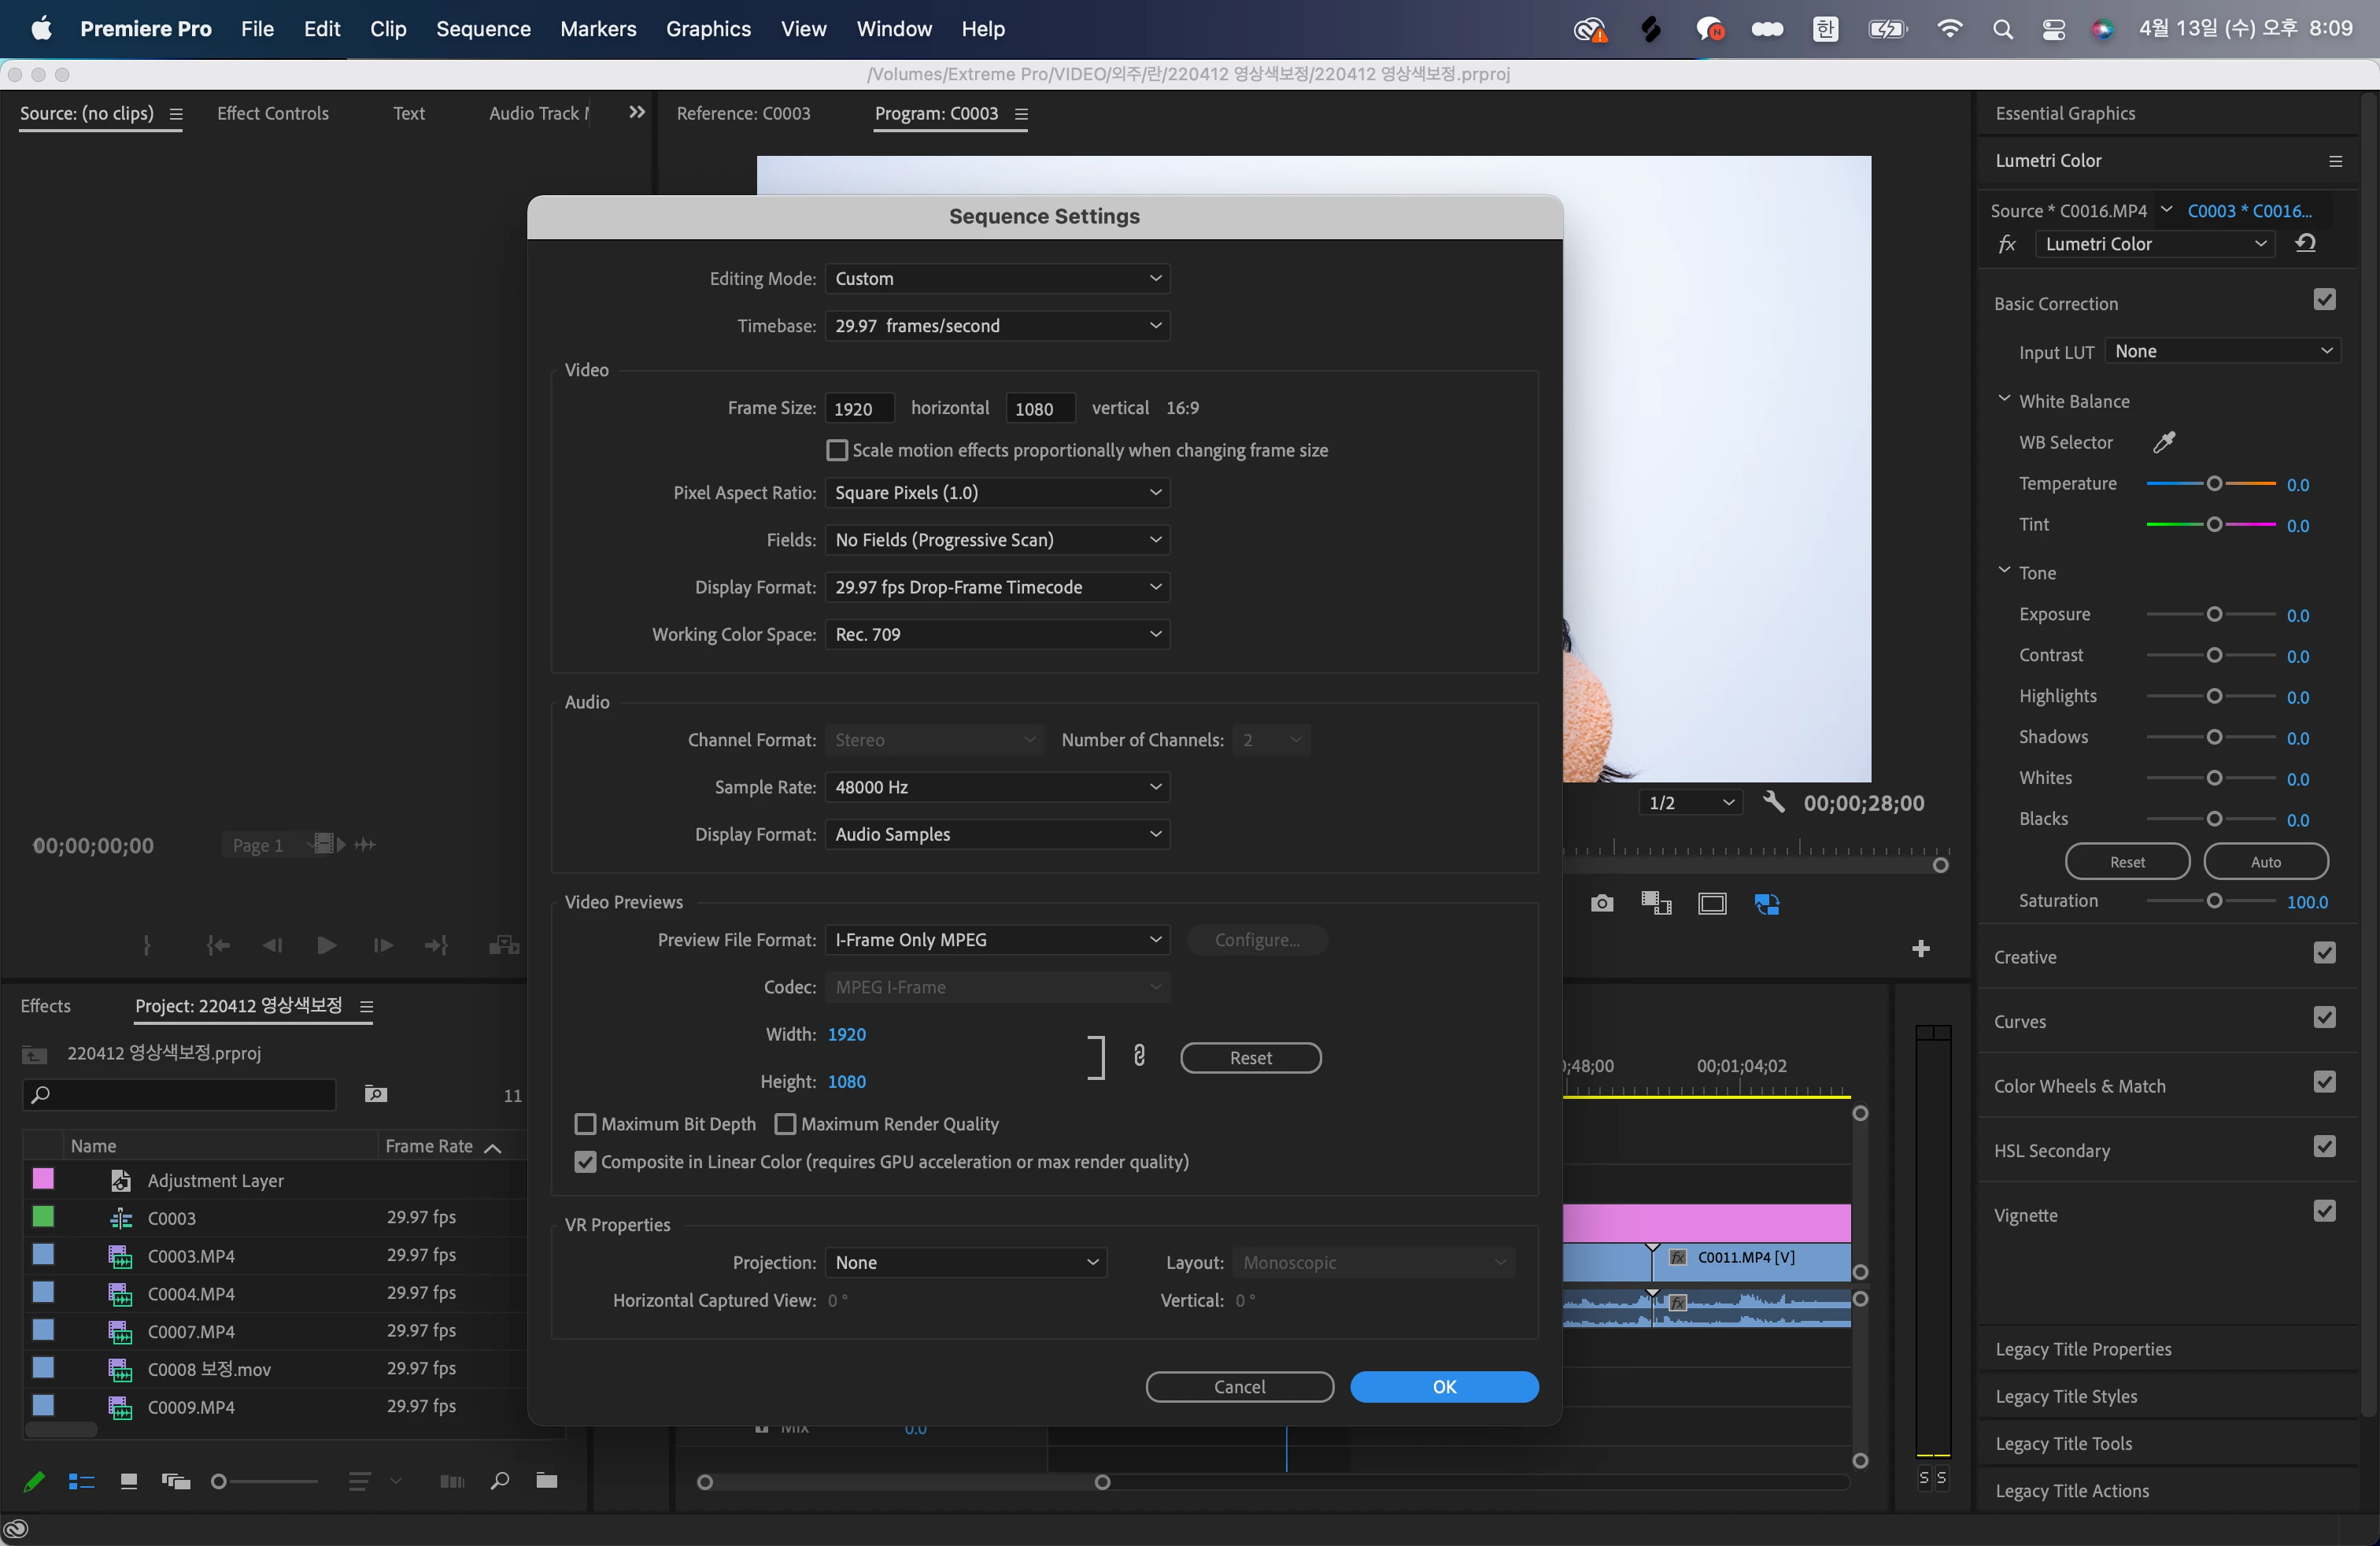Click the Find magnifier icon at Project panel bottom

tap(500, 1481)
